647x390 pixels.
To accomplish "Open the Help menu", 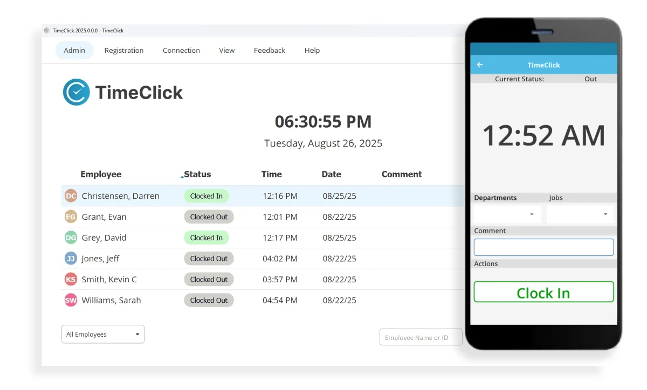I will click(312, 50).
